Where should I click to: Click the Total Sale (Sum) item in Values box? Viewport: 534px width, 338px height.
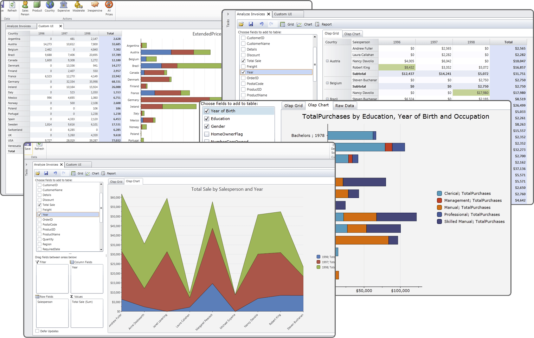82,302
